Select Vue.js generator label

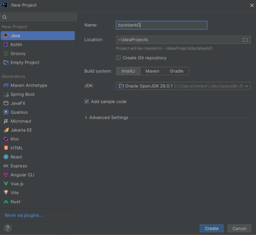tap(17, 184)
